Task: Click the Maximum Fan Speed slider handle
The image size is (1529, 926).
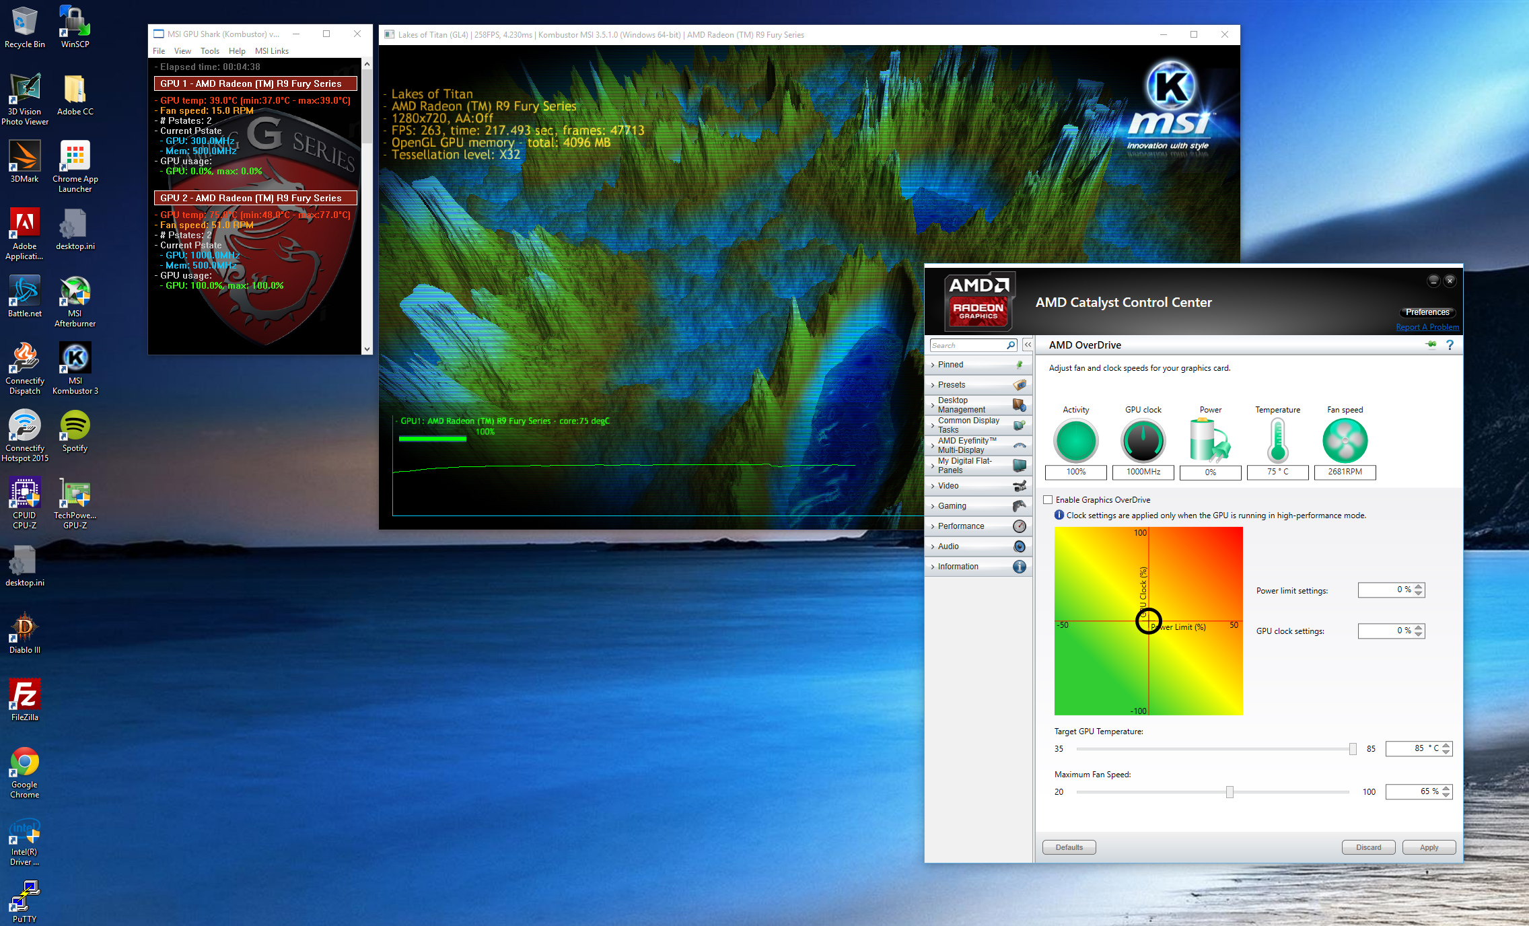Action: 1230,792
